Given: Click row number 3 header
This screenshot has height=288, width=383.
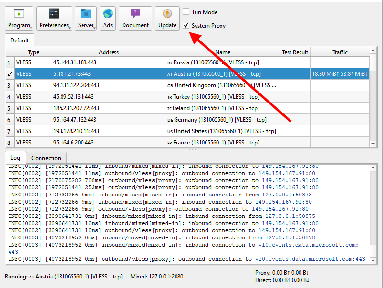Looking at the screenshot, I should (10, 85).
